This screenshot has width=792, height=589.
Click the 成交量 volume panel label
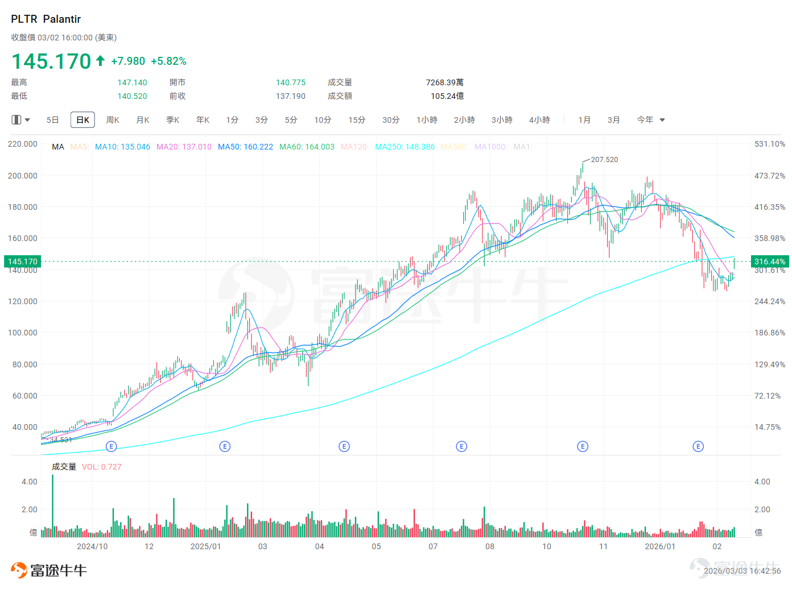(x=64, y=467)
